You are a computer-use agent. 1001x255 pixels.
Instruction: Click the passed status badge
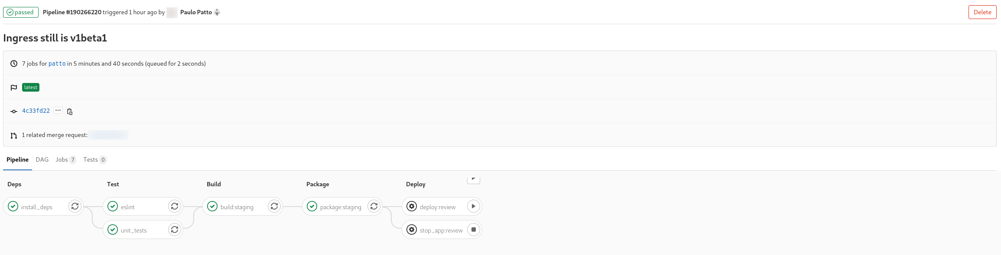coord(21,12)
